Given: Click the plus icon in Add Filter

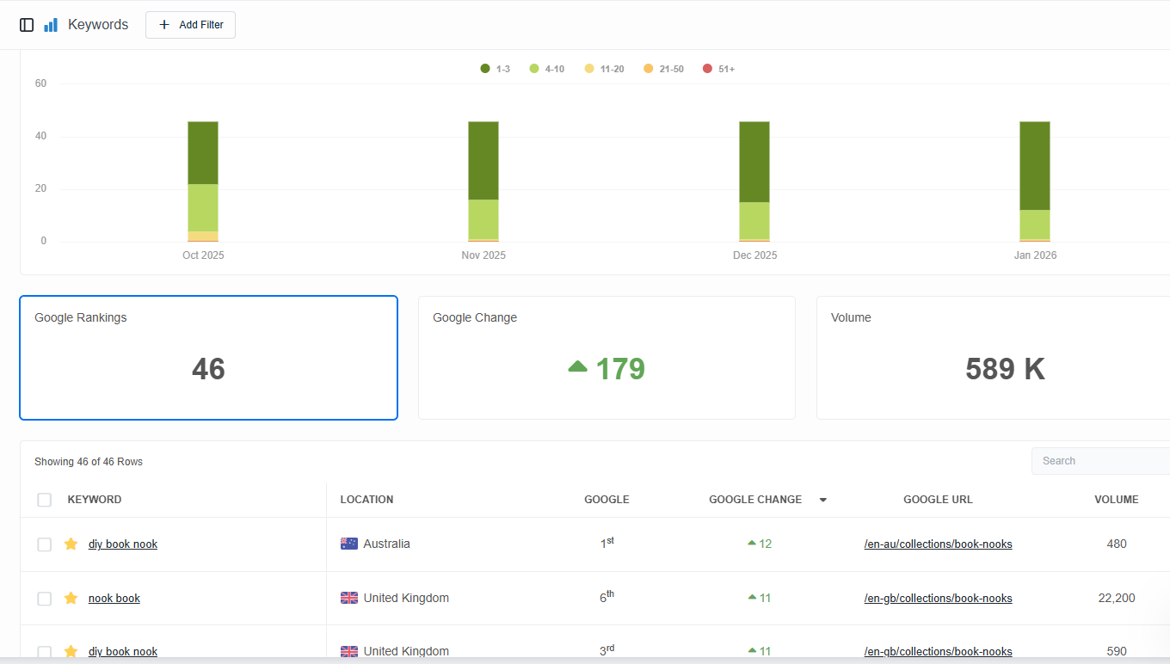Looking at the screenshot, I should pos(164,25).
